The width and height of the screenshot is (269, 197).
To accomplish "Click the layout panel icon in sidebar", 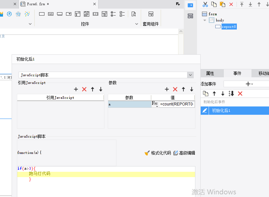I will point(190,16).
